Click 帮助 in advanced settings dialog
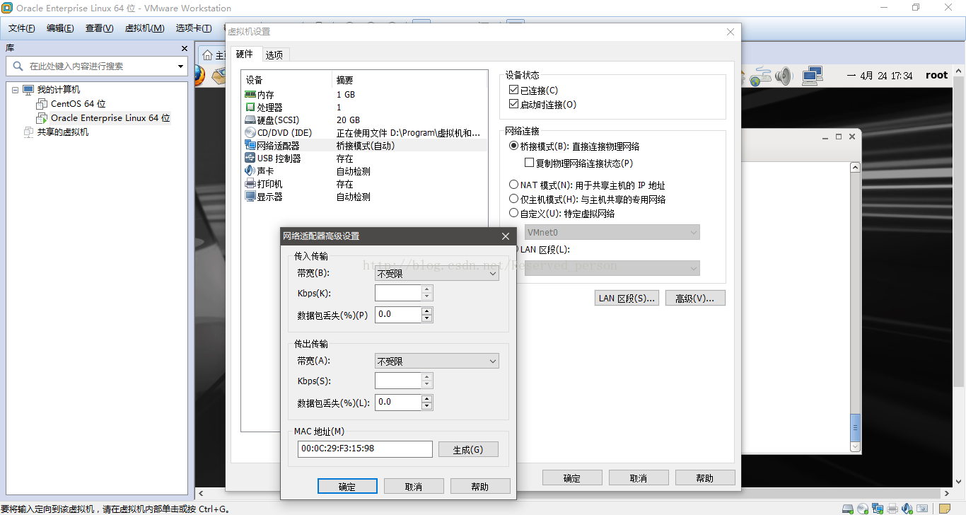Viewport: 966px width, 515px height. [x=479, y=487]
